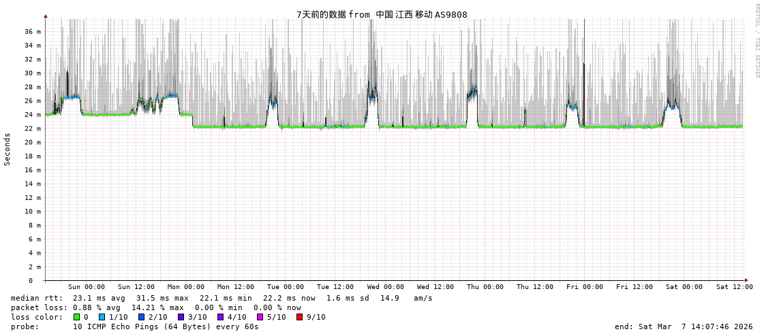Click the 3/10 loss color swatch
The image size is (764, 336).
click(x=181, y=317)
